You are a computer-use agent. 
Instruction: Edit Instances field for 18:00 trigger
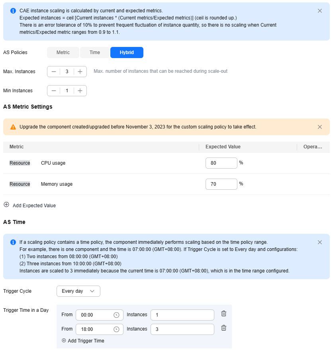[182, 329]
